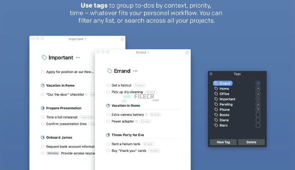Open the Important title list switcher
This screenshot has width=295, height=170.
(x=77, y=39)
